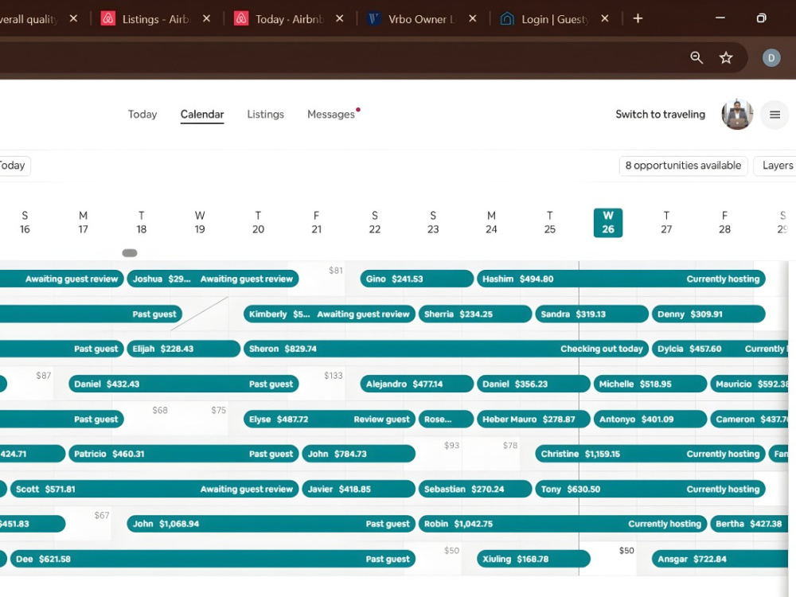Screen dimensions: 796x597
Task: Open John $784.73 reservation
Action: coord(358,454)
